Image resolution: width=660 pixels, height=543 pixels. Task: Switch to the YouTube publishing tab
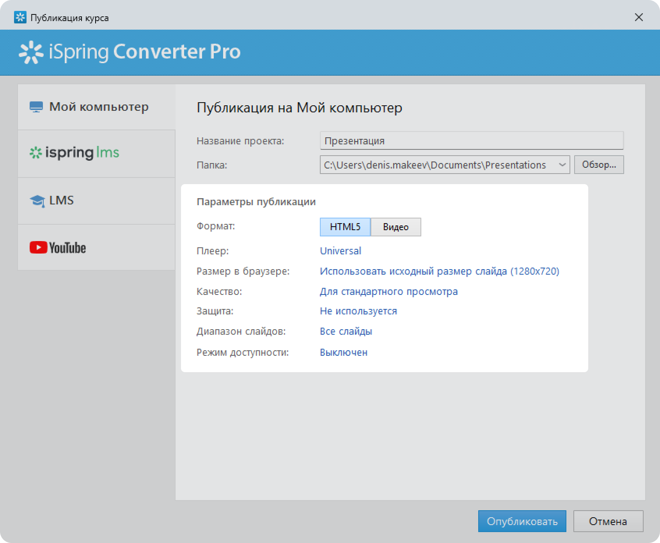pos(96,248)
